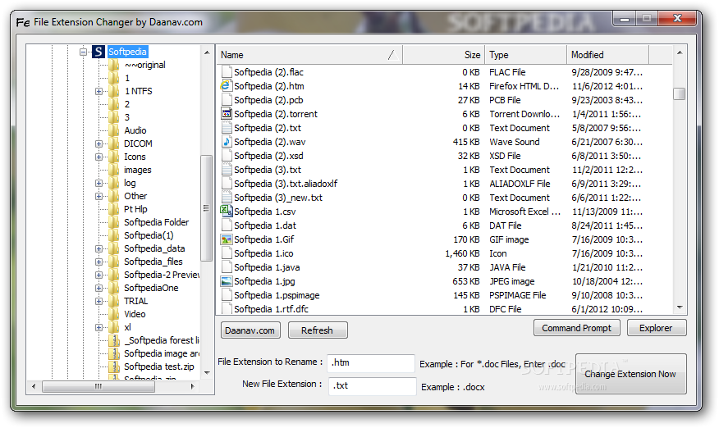This screenshot has height=428, width=719.
Task: Expand the TRIAL folder node
Action: click(98, 301)
